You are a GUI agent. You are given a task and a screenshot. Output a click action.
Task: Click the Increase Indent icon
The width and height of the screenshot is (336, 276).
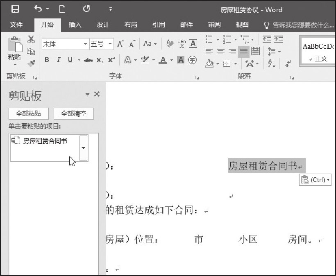point(279,39)
